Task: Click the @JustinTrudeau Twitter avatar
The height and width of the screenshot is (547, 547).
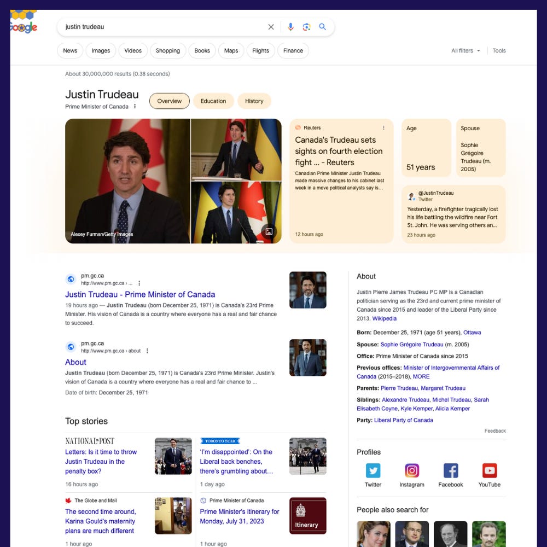Action: coord(412,196)
